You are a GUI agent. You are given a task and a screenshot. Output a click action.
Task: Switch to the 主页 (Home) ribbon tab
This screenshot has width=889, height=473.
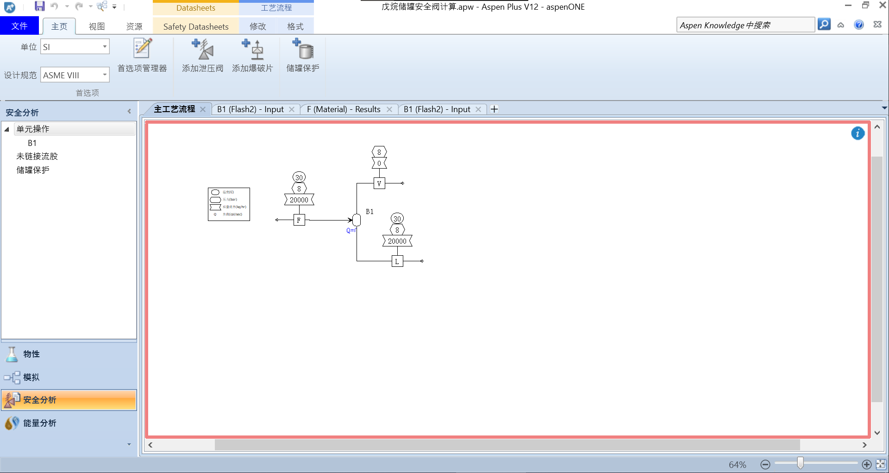click(59, 26)
